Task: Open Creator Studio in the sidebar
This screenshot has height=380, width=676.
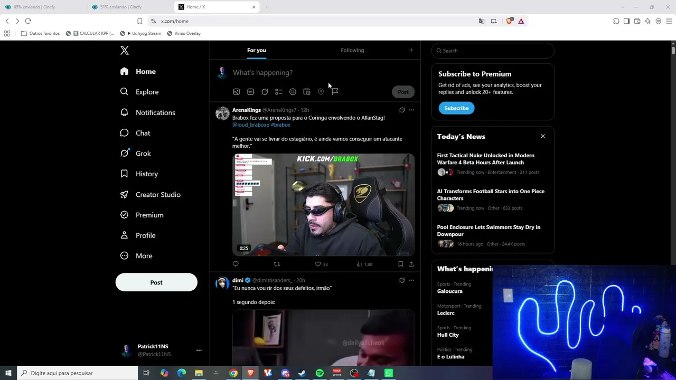Action: click(x=151, y=194)
